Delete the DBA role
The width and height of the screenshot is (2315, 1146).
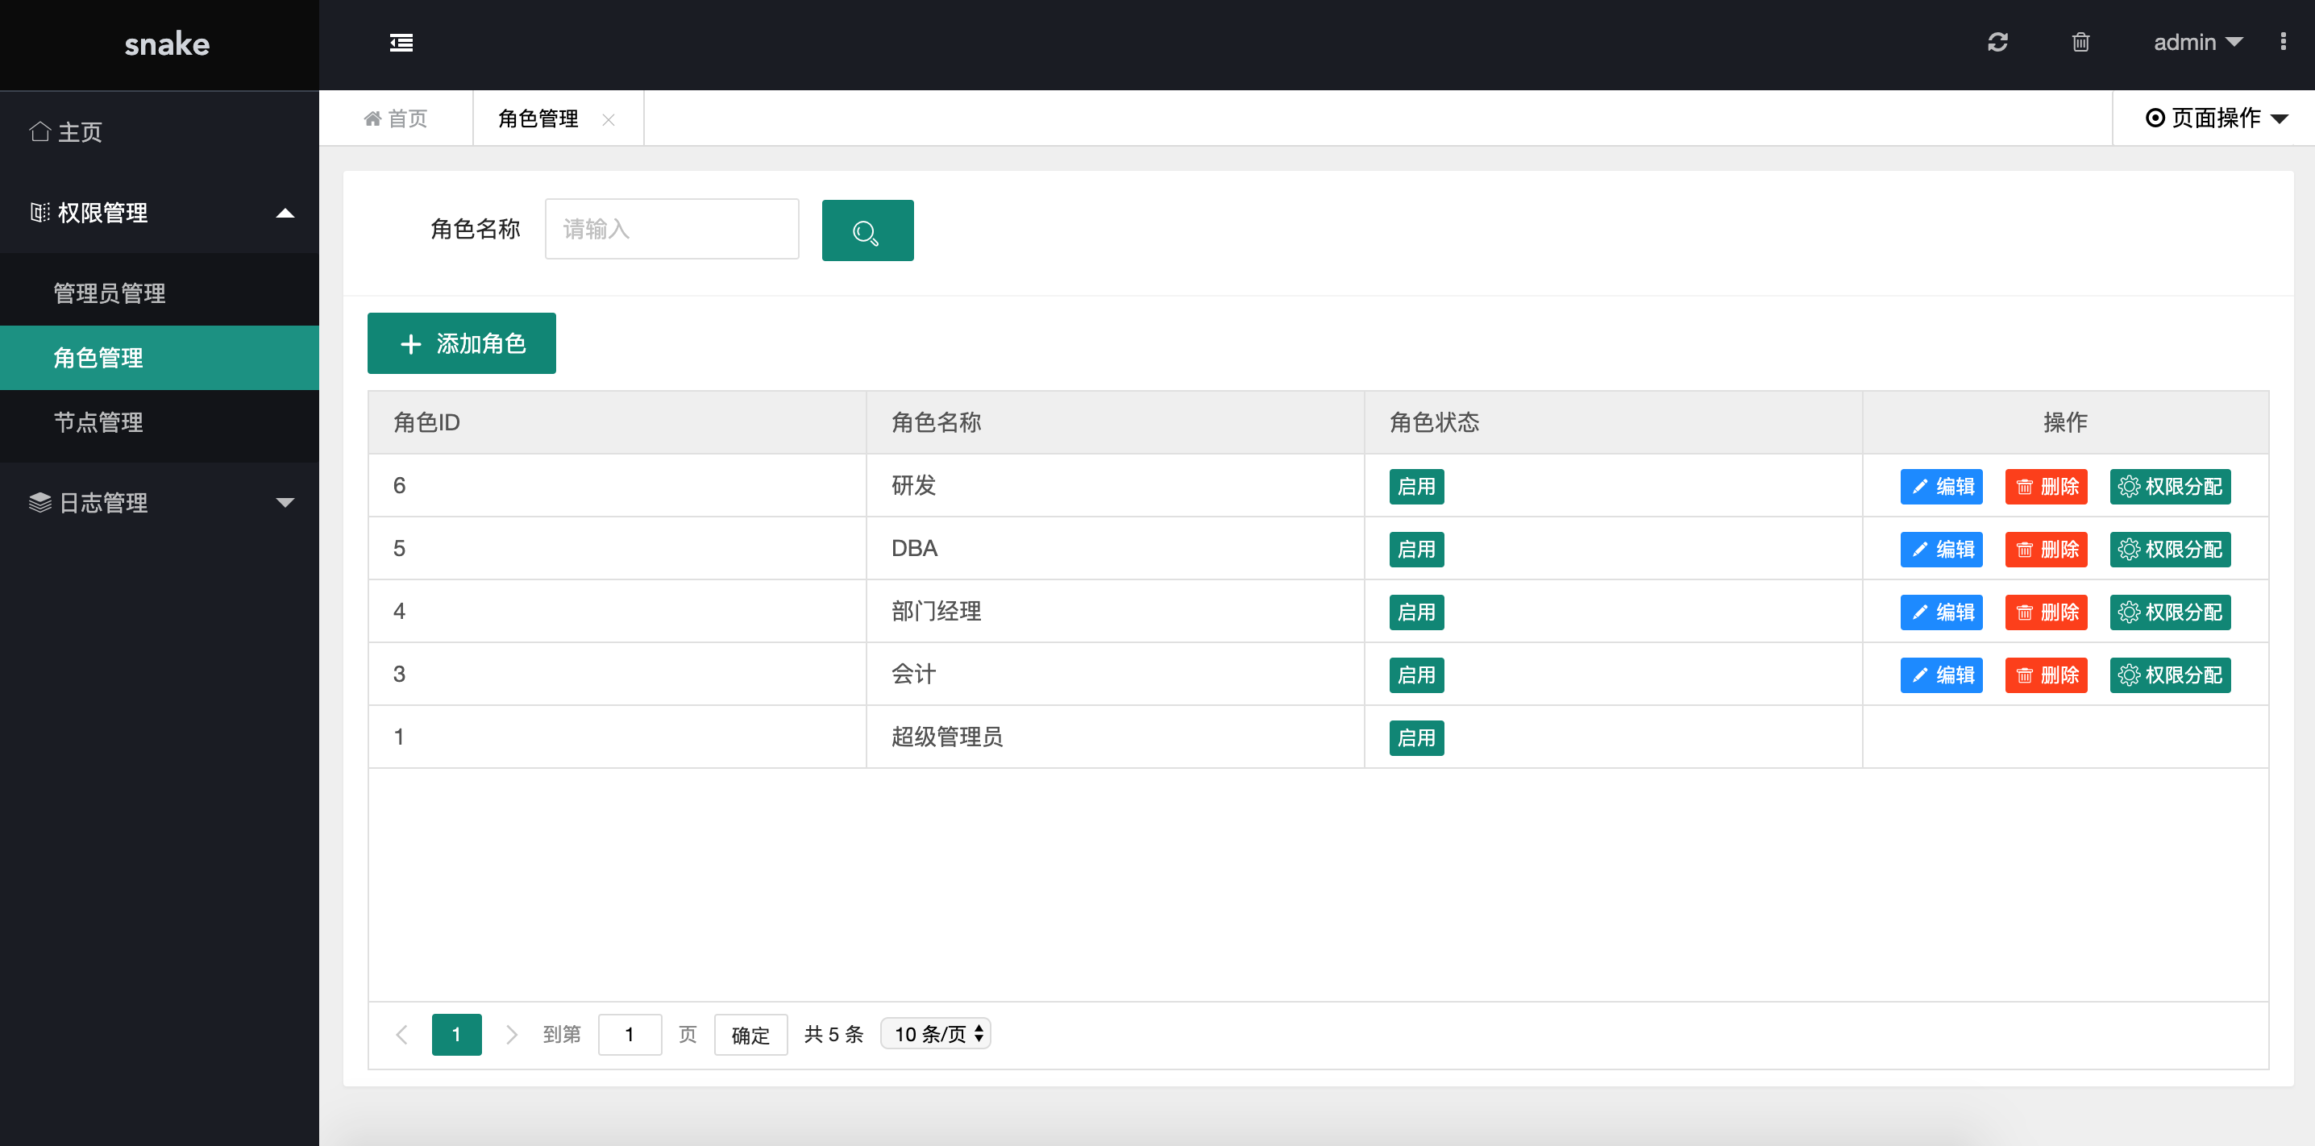(x=2046, y=549)
